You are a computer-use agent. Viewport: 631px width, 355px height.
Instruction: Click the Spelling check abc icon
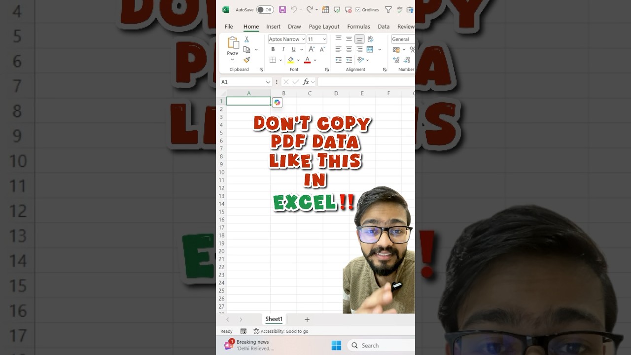tap(400, 10)
